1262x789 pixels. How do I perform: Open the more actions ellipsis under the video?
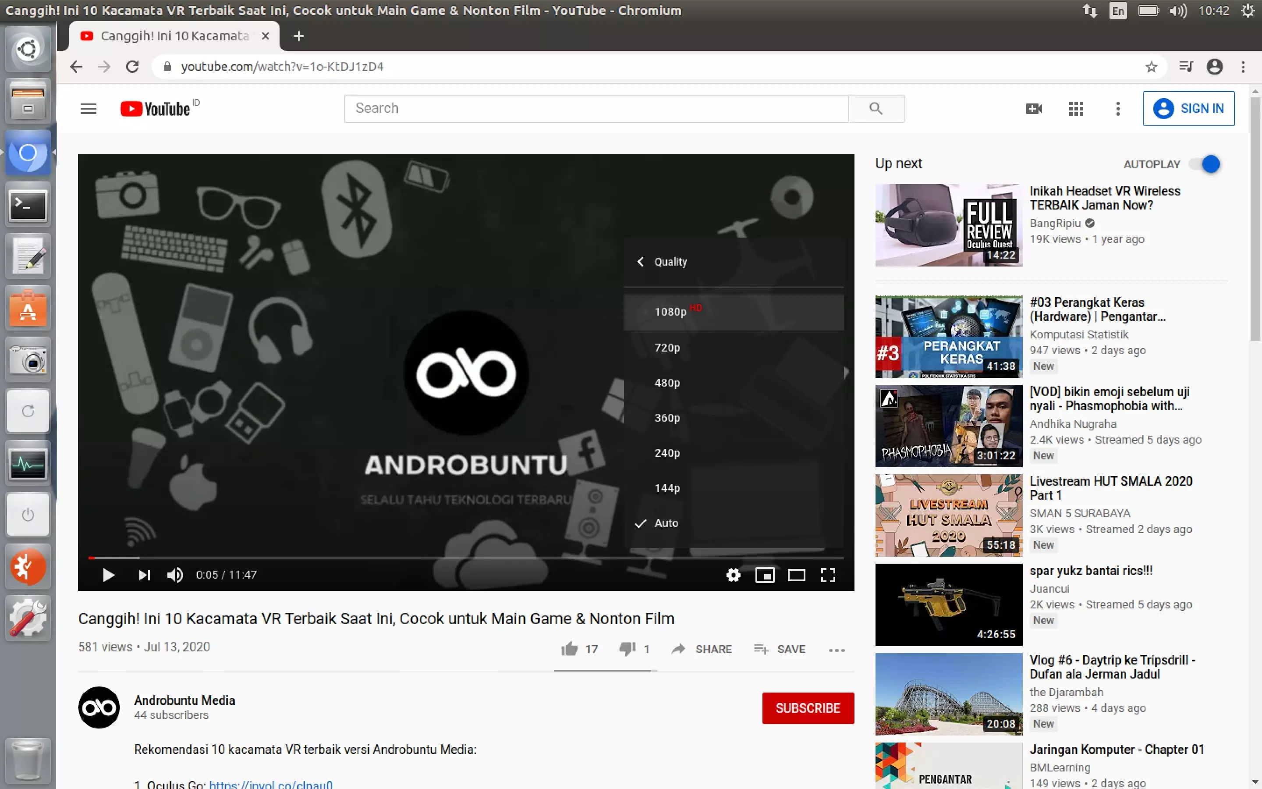point(836,649)
